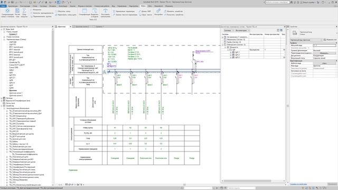Close the Щиточек view tab
Screen dimensions: 338x190
(70, 27)
